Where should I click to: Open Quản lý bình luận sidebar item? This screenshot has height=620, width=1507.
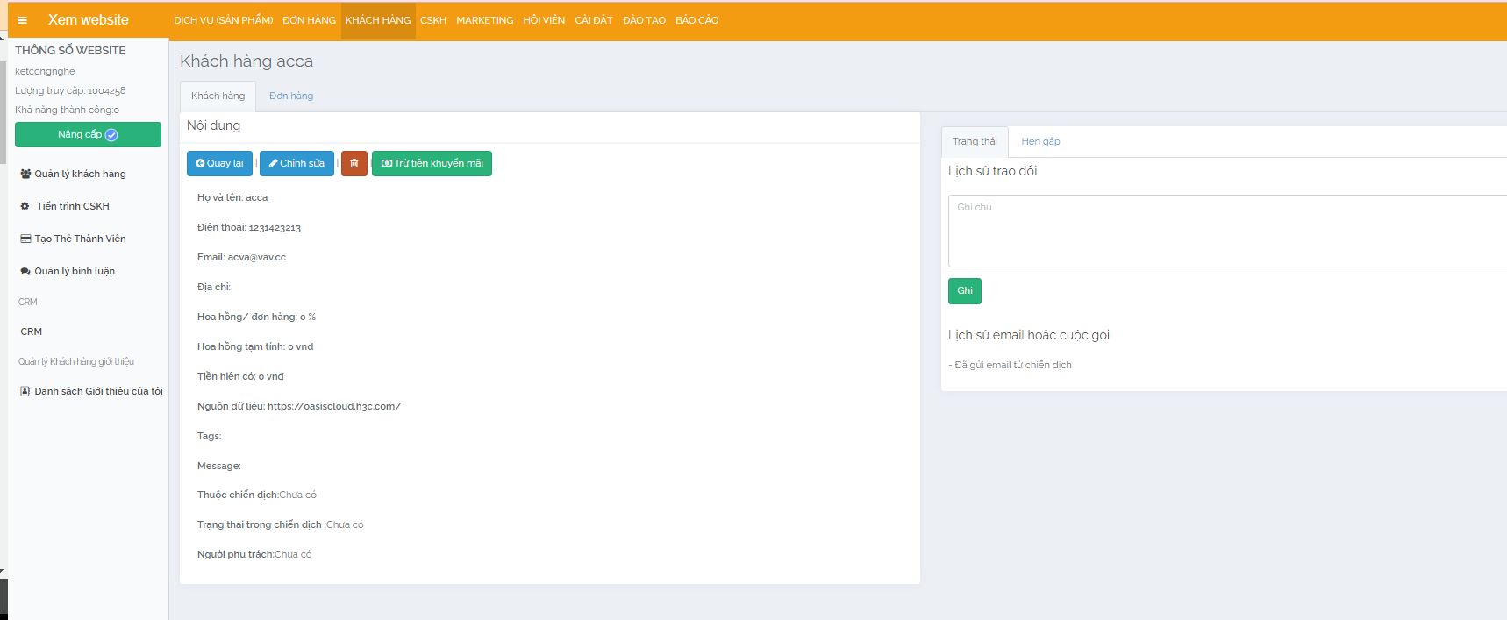(x=75, y=271)
